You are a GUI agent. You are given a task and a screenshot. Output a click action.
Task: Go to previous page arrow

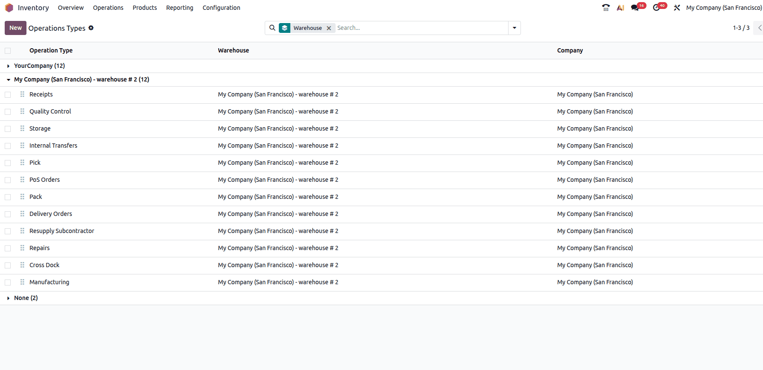tap(759, 28)
